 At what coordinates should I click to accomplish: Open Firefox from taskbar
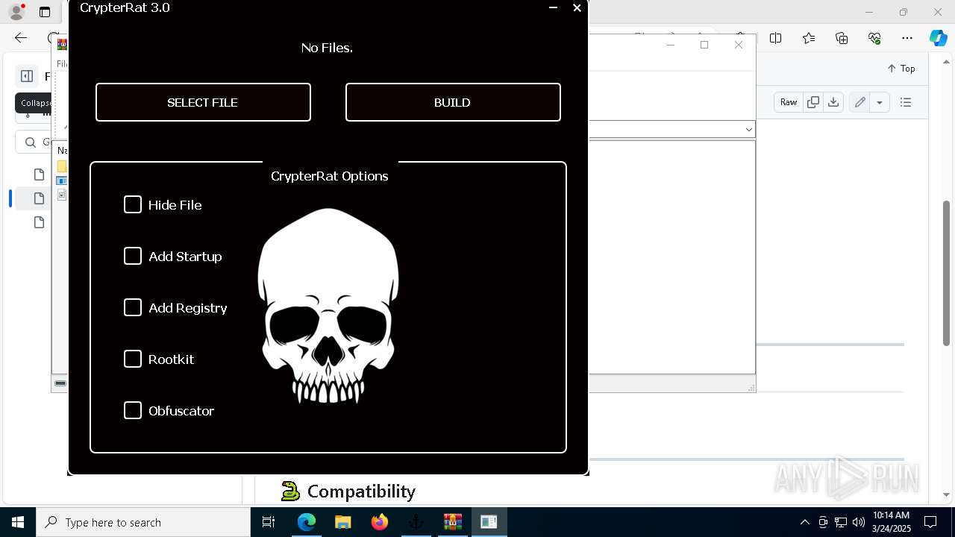coord(380,522)
